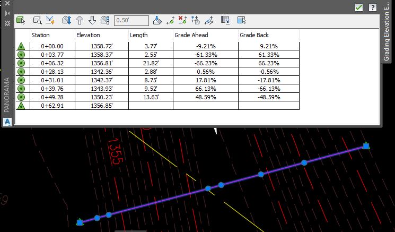Select length cell 21.82'
This screenshot has height=232, width=395.
pyautogui.click(x=151, y=63)
